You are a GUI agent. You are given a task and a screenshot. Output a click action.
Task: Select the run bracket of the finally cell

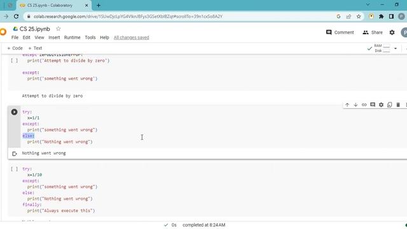point(14,169)
